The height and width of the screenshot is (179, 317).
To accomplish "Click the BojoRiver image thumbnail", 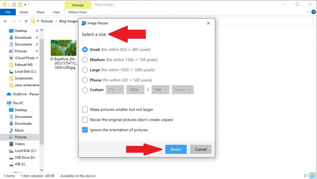I will [x=63, y=48].
